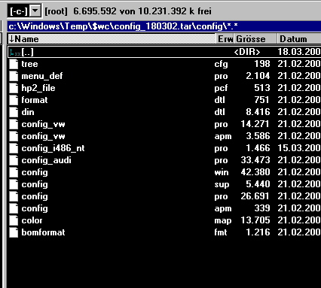Click the current path bar config_180302.tar

click(x=164, y=26)
